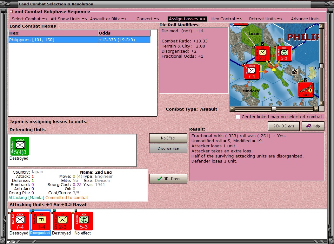Click the Die mod. (net): +14 line

(x=182, y=31)
